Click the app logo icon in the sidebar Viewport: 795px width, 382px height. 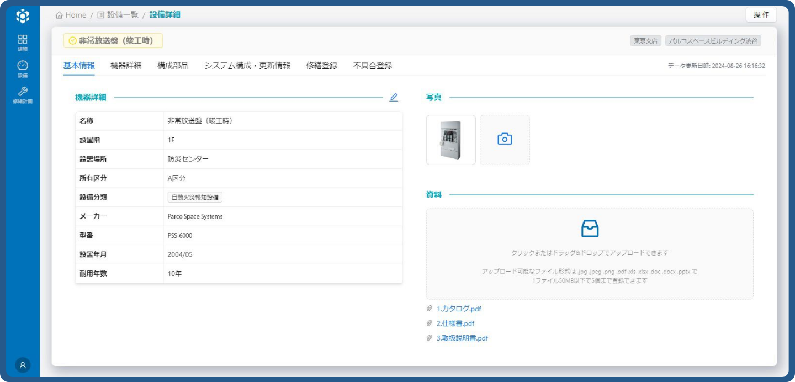point(22,16)
